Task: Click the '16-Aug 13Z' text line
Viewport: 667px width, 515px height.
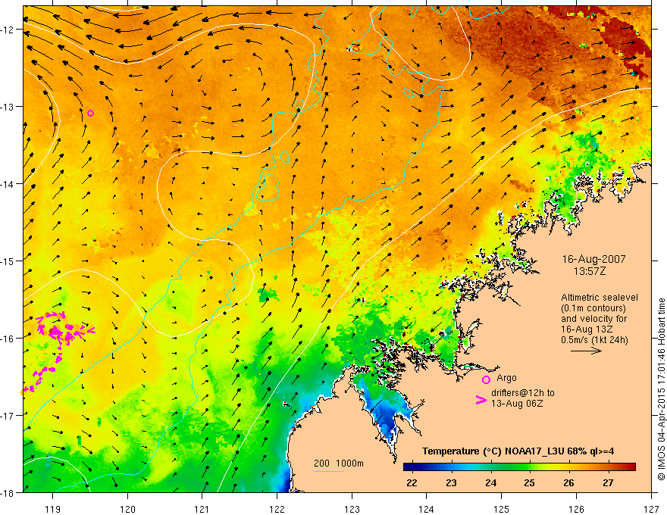Action: [x=587, y=329]
